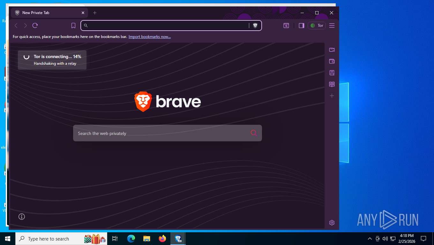Maximize the Brave window
434x245 pixels.
[x=317, y=13]
